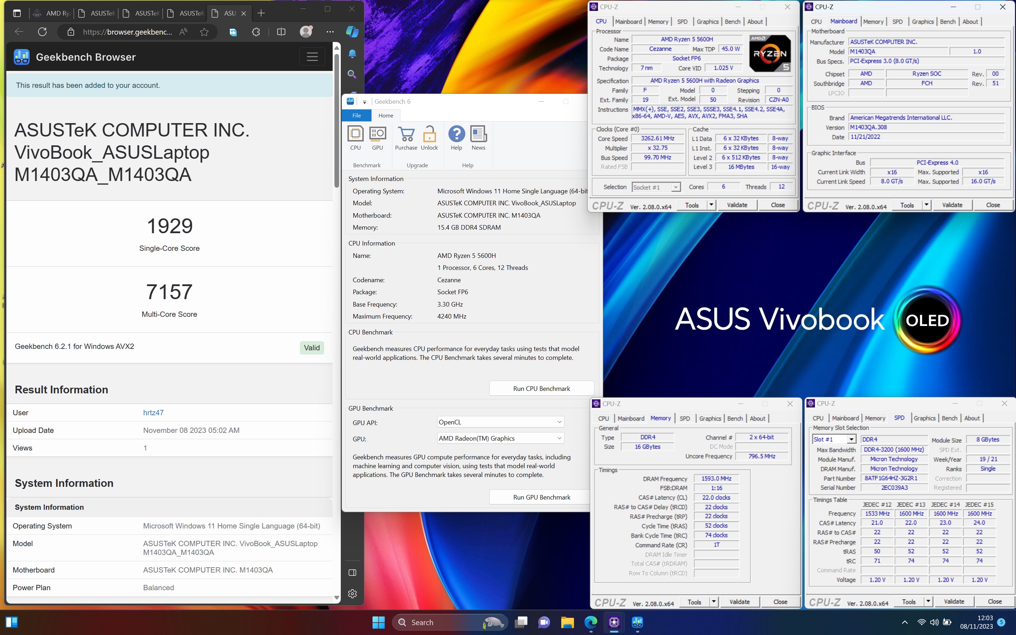Open the Geekbench Browser logo link
Screen dimensions: 1016x635
pos(75,57)
